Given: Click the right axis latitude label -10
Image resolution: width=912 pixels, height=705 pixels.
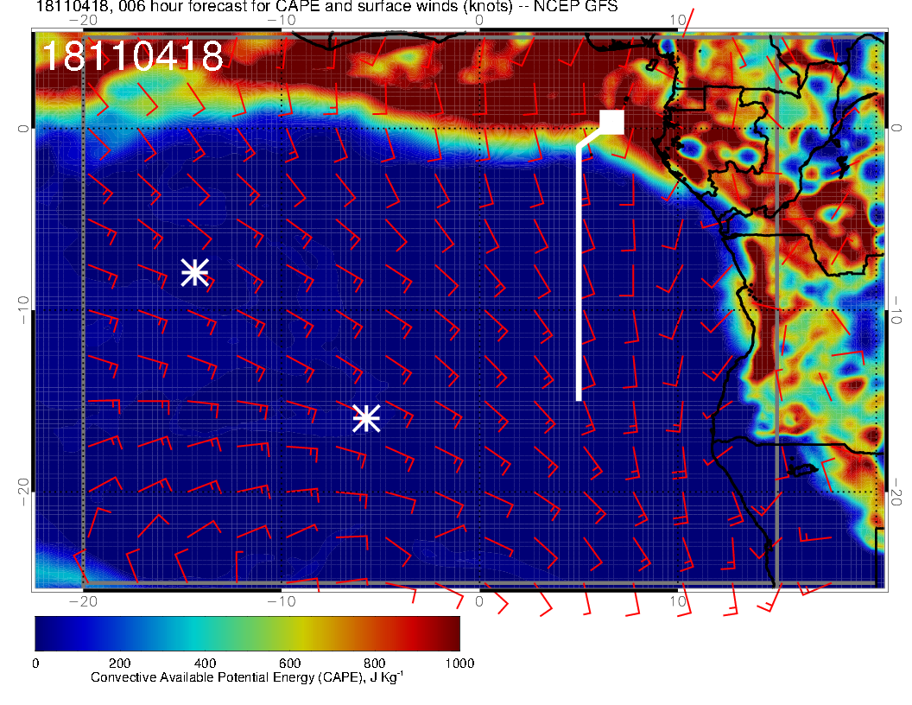Looking at the screenshot, I should click(x=896, y=309).
